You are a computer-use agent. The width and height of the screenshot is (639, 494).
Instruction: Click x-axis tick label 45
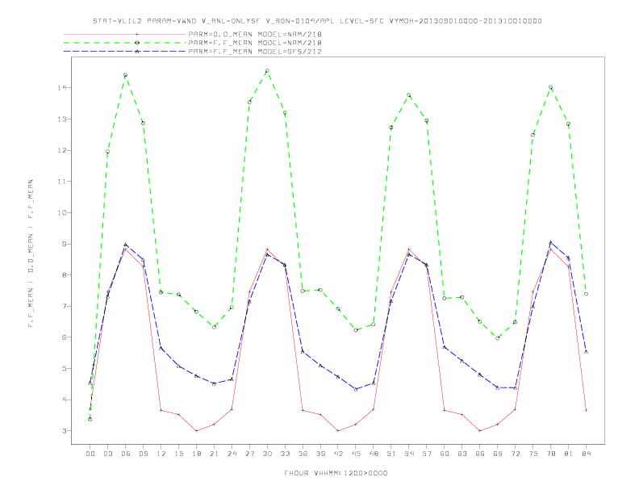pyautogui.click(x=356, y=454)
